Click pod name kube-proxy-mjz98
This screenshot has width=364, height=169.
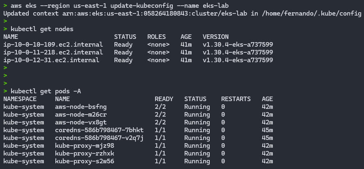pyautogui.click(x=85, y=146)
